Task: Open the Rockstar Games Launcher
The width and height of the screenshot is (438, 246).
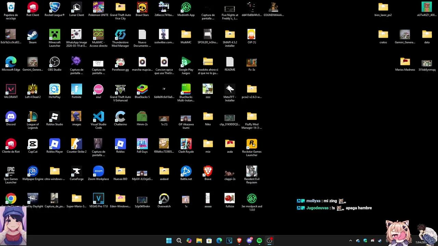Action: point(252,148)
